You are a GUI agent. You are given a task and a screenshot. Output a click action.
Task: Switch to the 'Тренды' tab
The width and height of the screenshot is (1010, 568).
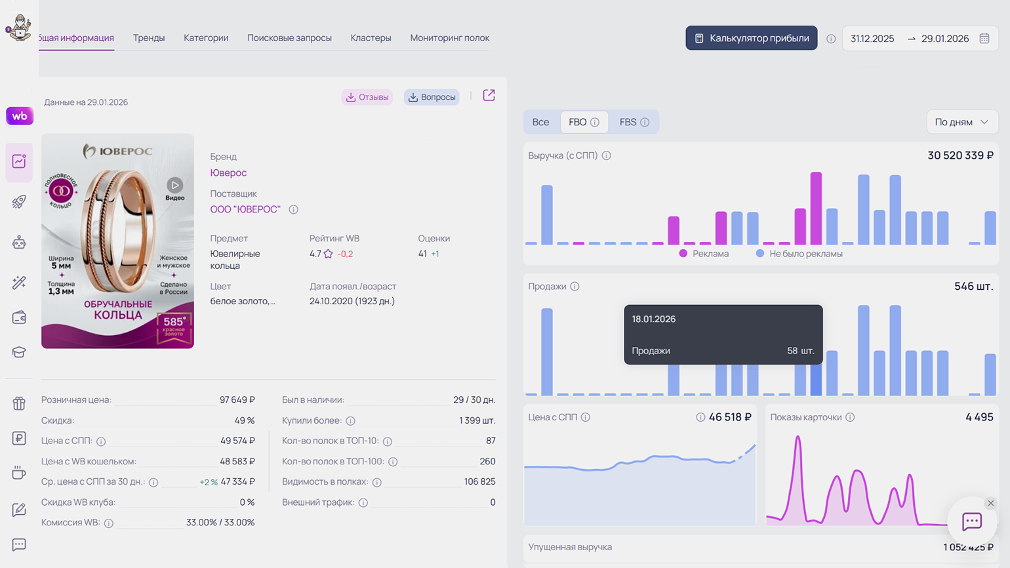149,38
